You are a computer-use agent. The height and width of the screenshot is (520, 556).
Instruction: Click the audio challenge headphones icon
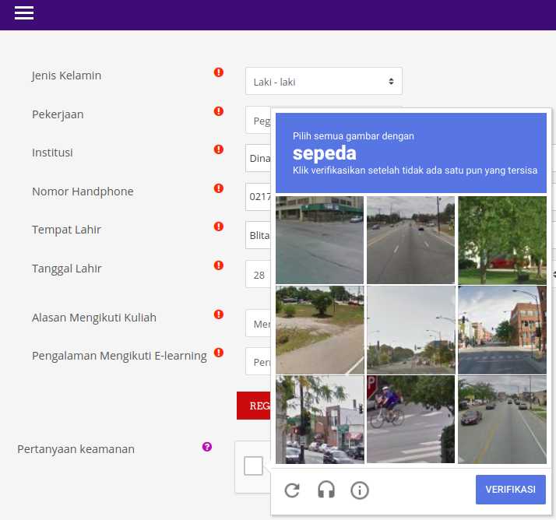click(326, 490)
